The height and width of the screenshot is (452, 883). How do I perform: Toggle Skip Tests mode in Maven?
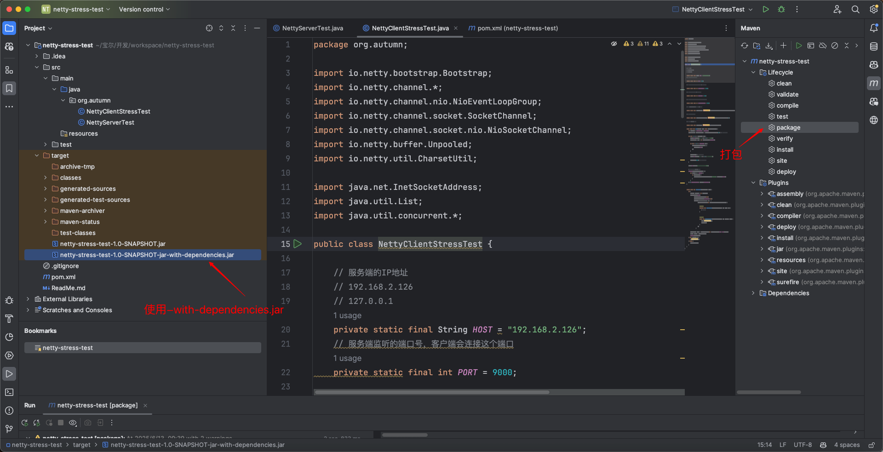click(835, 46)
